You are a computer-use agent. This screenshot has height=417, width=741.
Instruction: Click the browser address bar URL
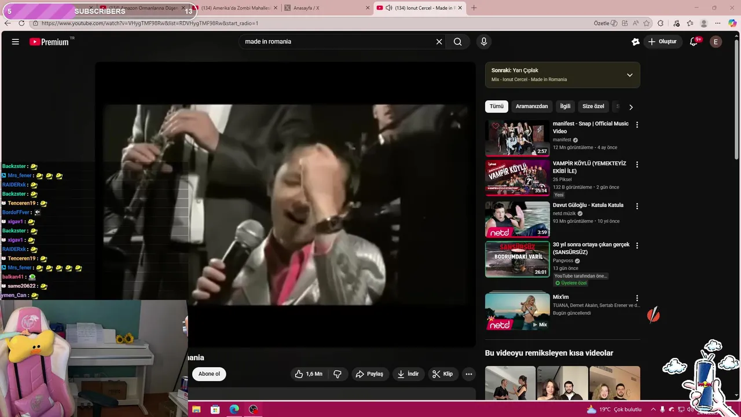(x=150, y=23)
